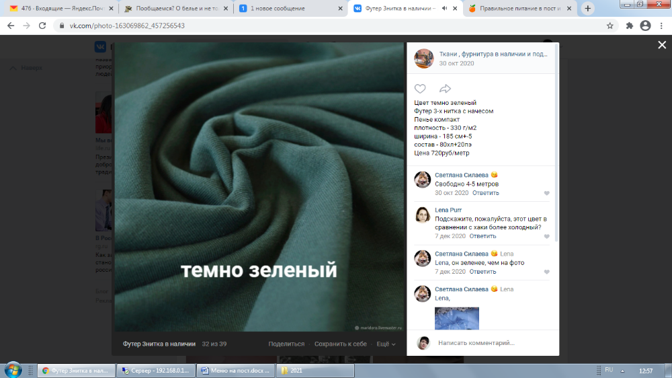Close the Яндекс.Почта tab
672x378 pixels.
[111, 9]
